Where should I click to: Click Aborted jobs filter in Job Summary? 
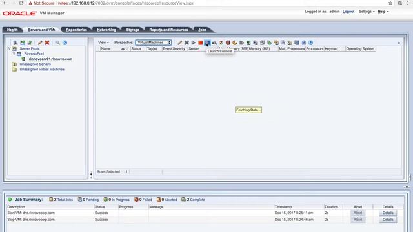166,200
